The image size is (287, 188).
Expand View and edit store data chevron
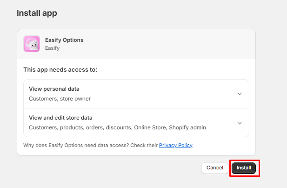point(240,123)
